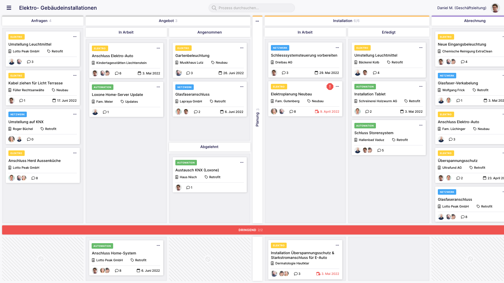Select the Updates tag on Loxone Home-Server Update

132,101
